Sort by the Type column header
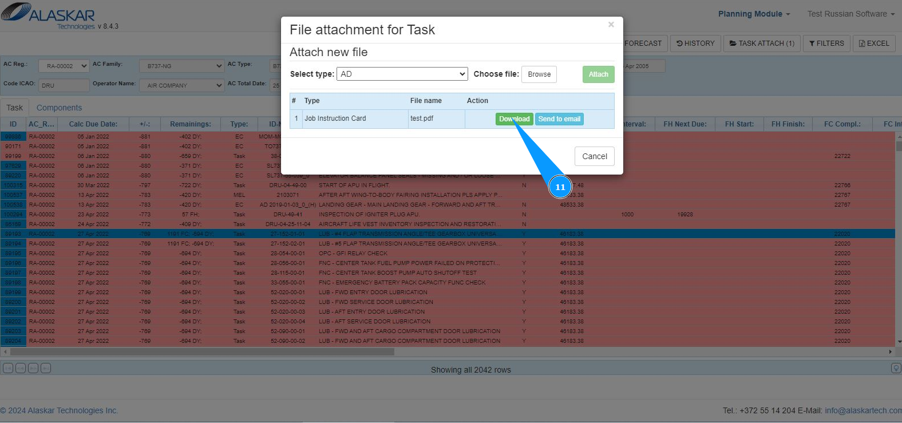This screenshot has height=423, width=902. [239, 124]
